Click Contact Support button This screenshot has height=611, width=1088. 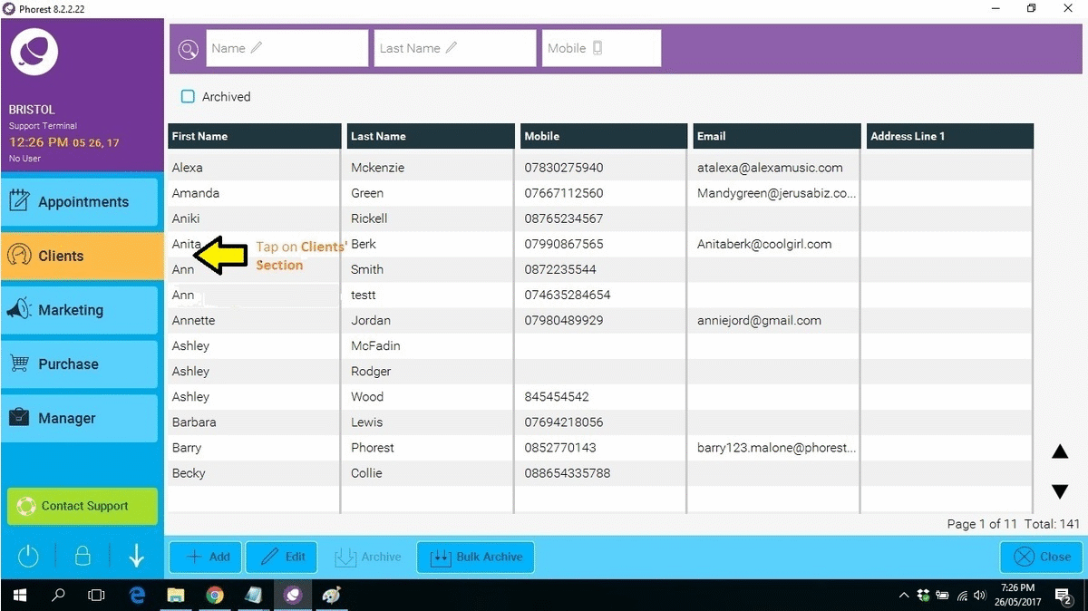pyautogui.click(x=83, y=506)
